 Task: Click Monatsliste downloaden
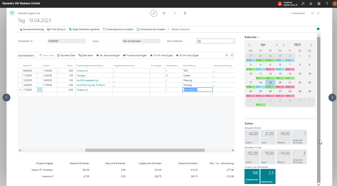pos(151,29)
